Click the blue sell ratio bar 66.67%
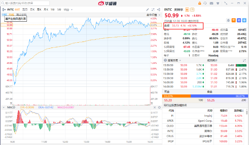Viewport: 249px width, 145px height. (219, 96)
